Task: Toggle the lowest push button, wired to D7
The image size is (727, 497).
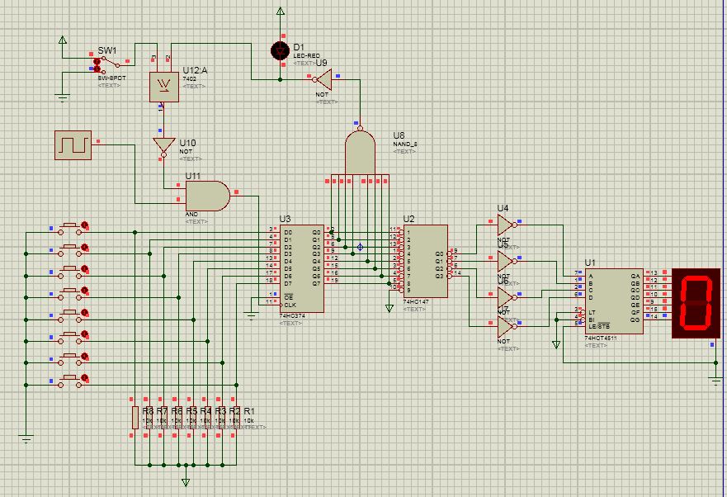Action: click(x=70, y=381)
